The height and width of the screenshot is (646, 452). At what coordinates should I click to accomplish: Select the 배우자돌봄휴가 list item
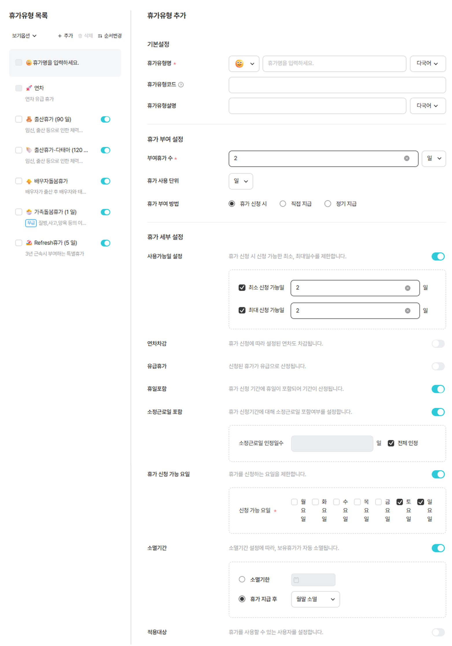[51, 181]
